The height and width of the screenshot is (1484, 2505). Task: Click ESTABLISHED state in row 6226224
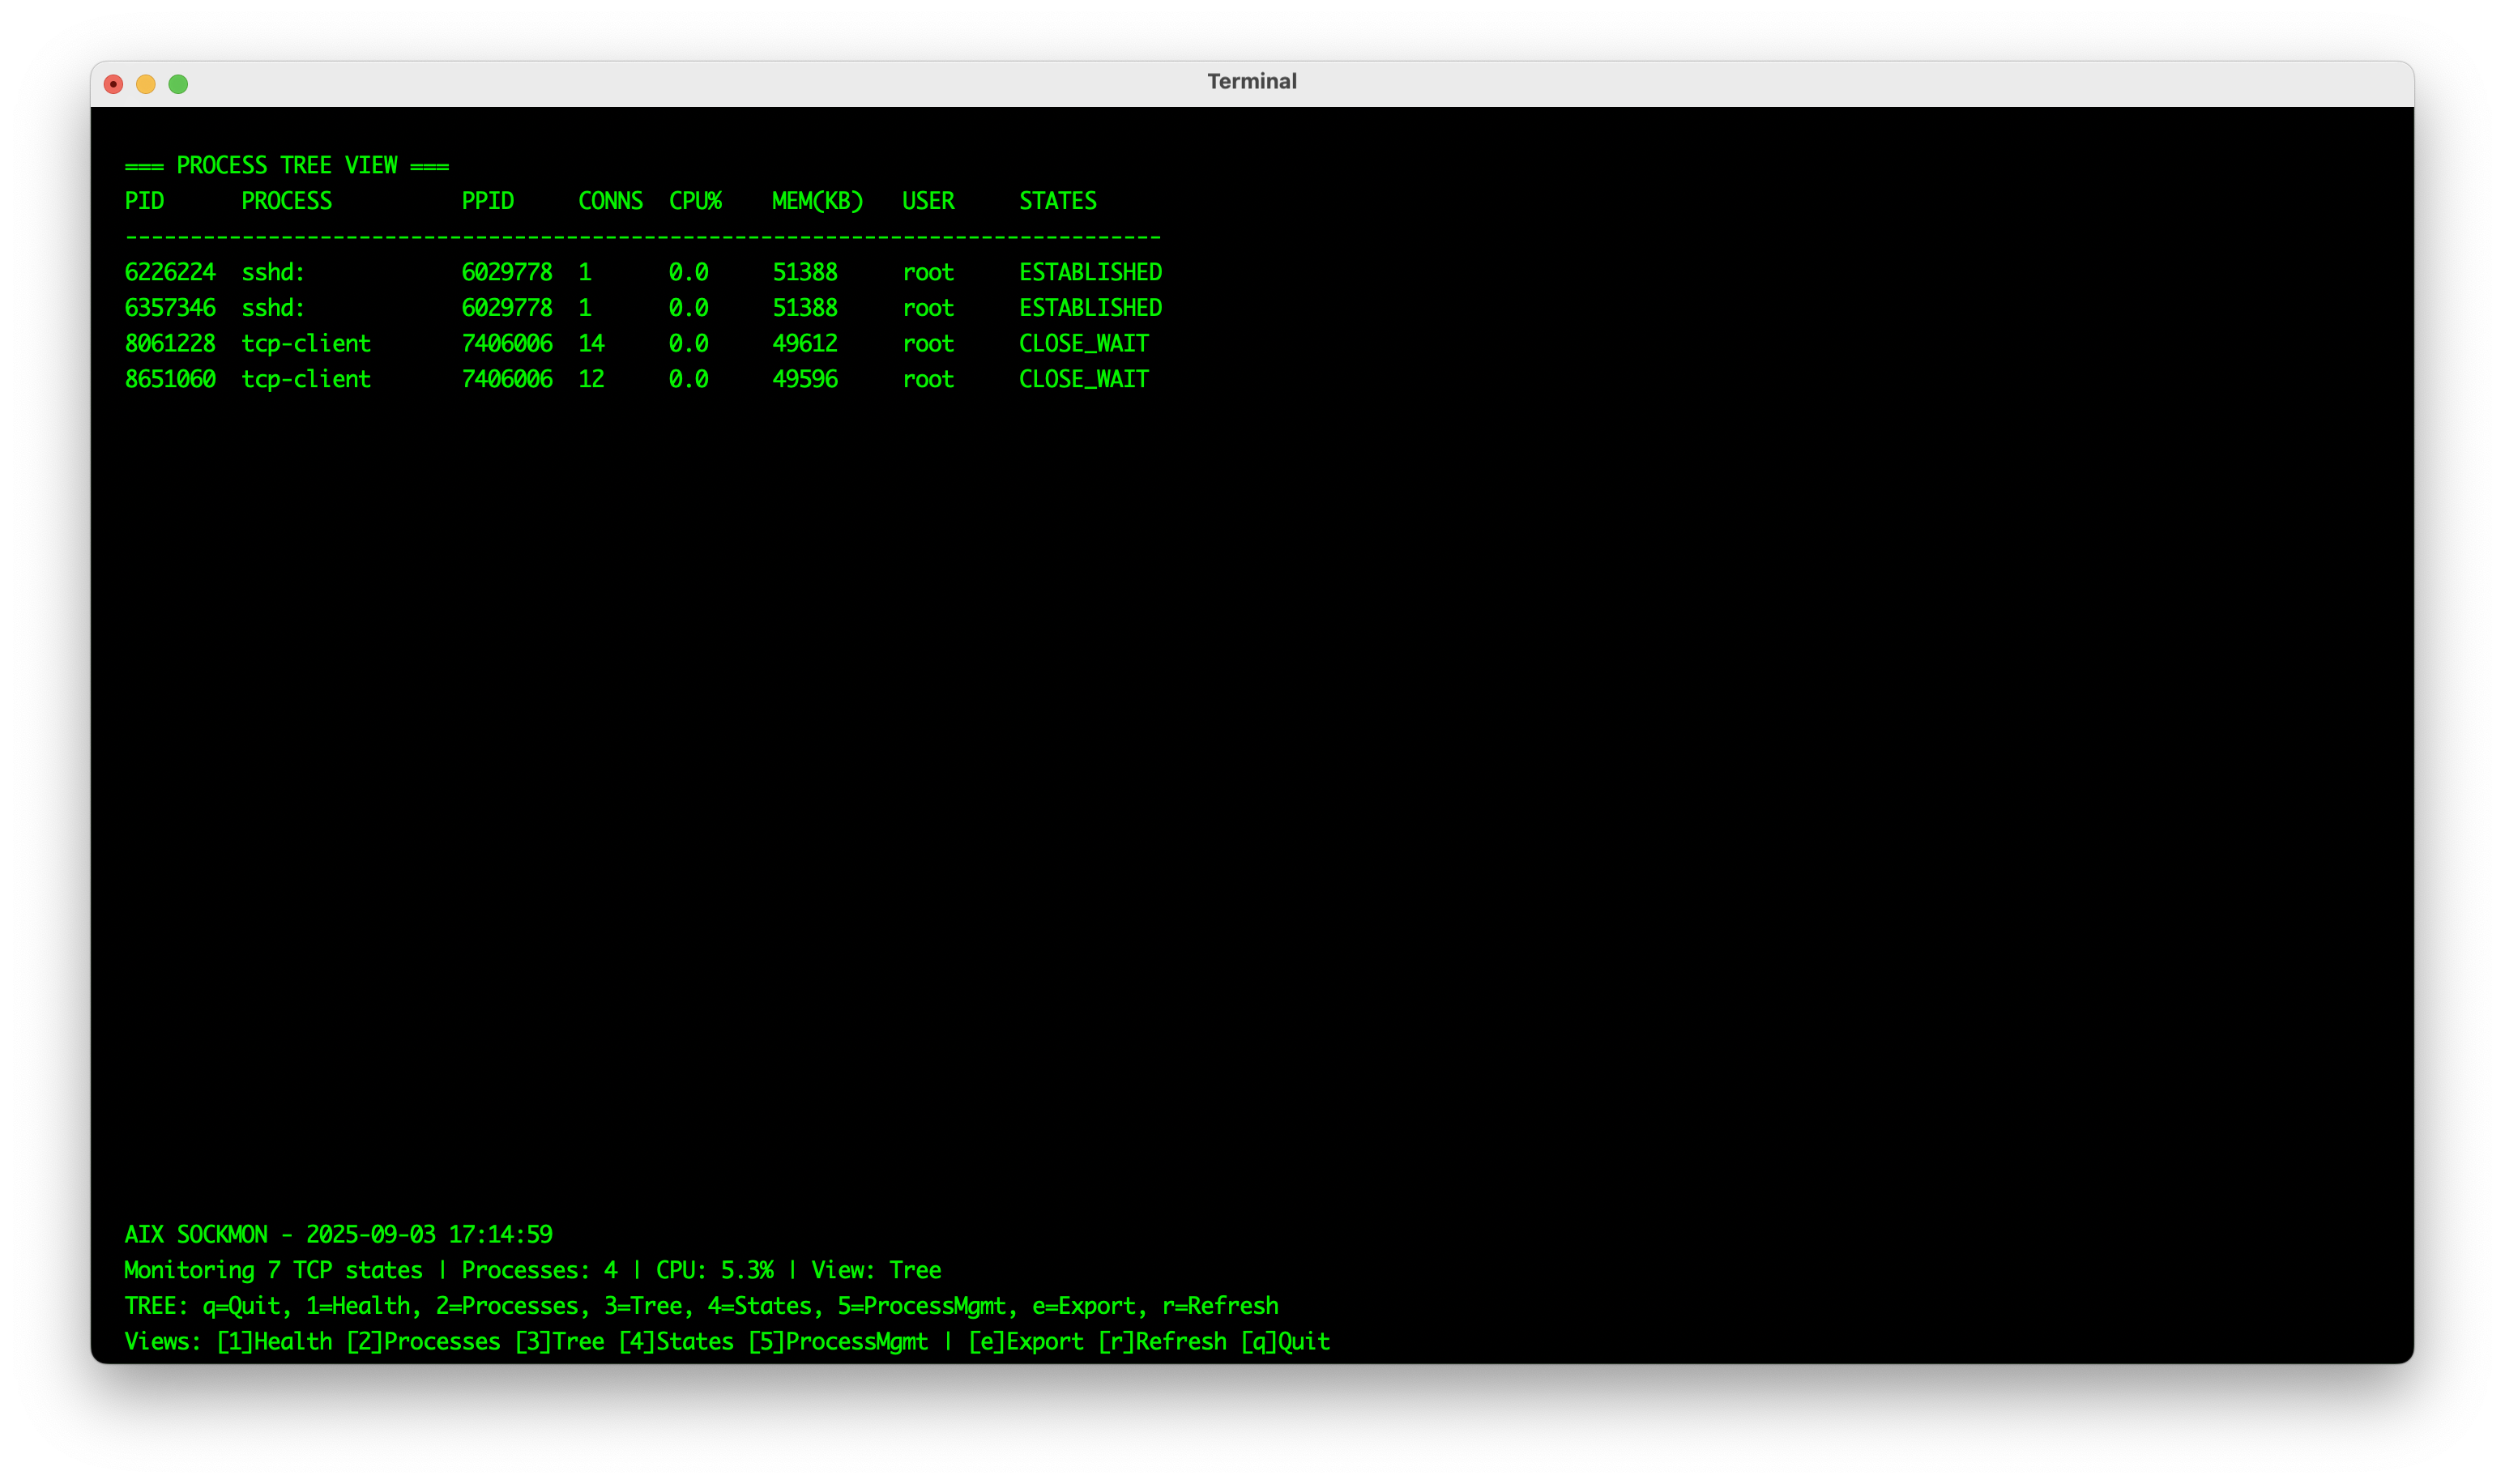tap(1091, 272)
